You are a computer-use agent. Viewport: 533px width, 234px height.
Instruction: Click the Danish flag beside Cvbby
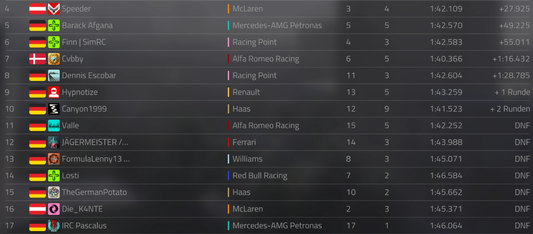[38, 59]
